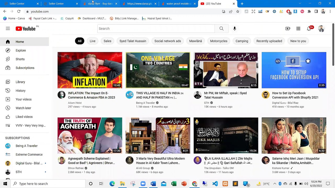Open the Chrome three-dot menu
Screen dimensions: 335x188
330,11
